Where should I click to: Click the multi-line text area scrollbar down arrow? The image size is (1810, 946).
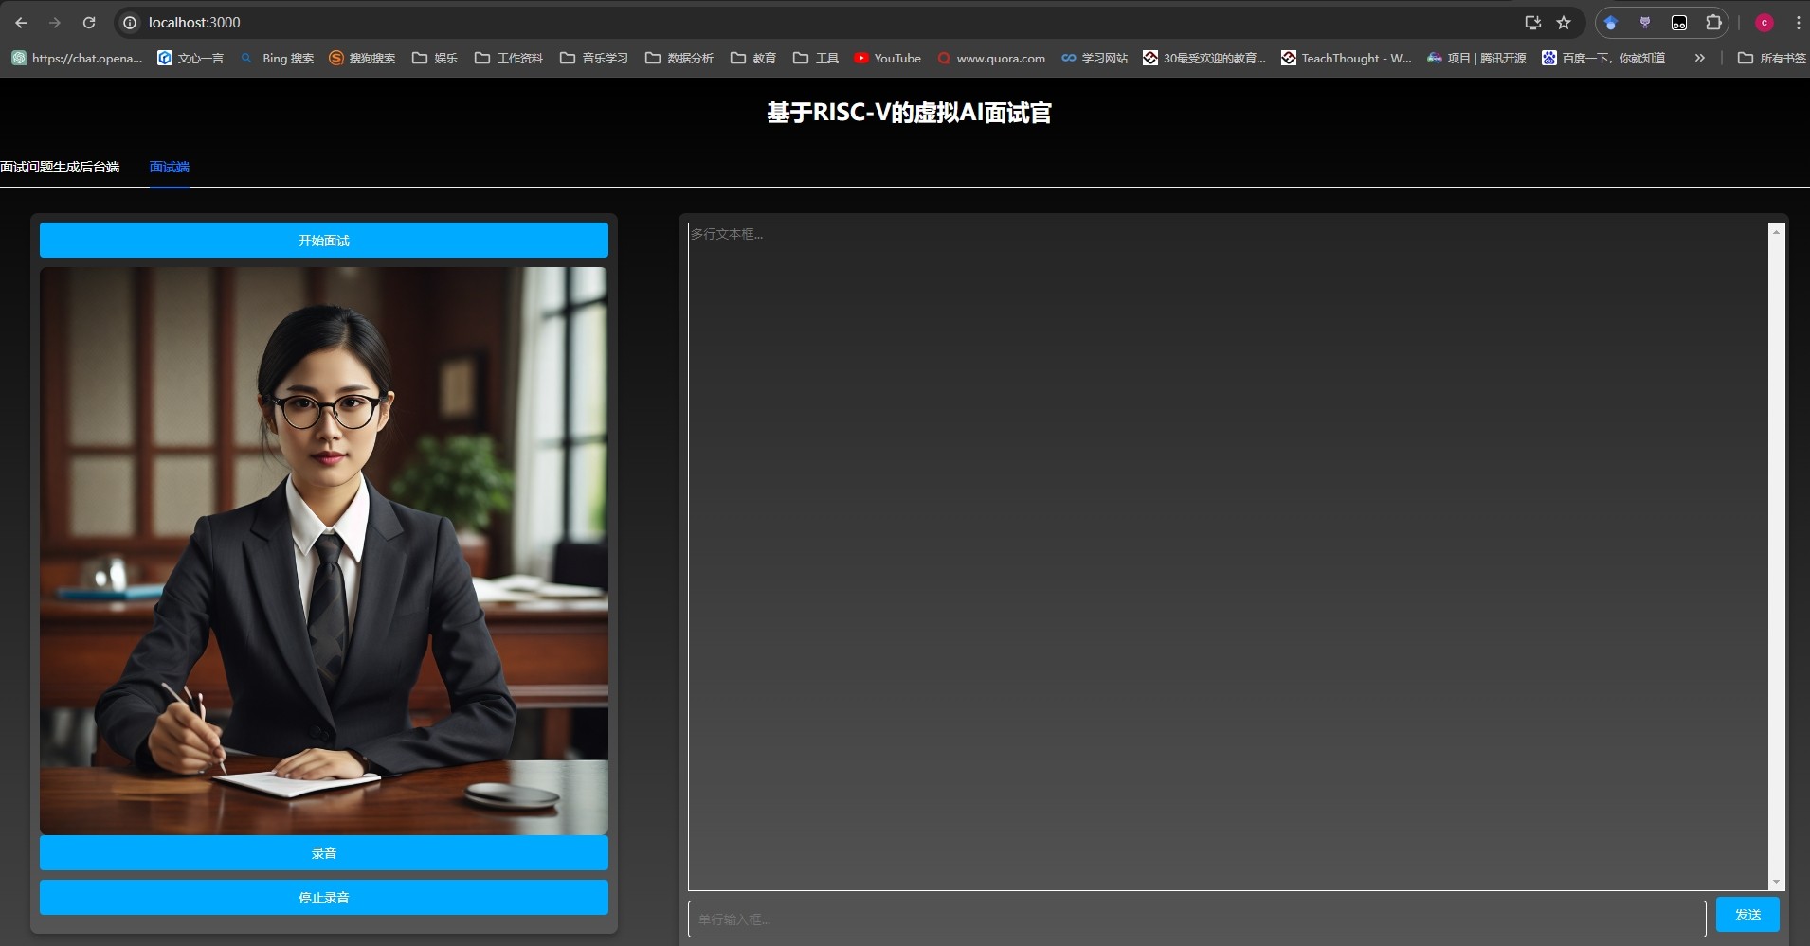1776,882
